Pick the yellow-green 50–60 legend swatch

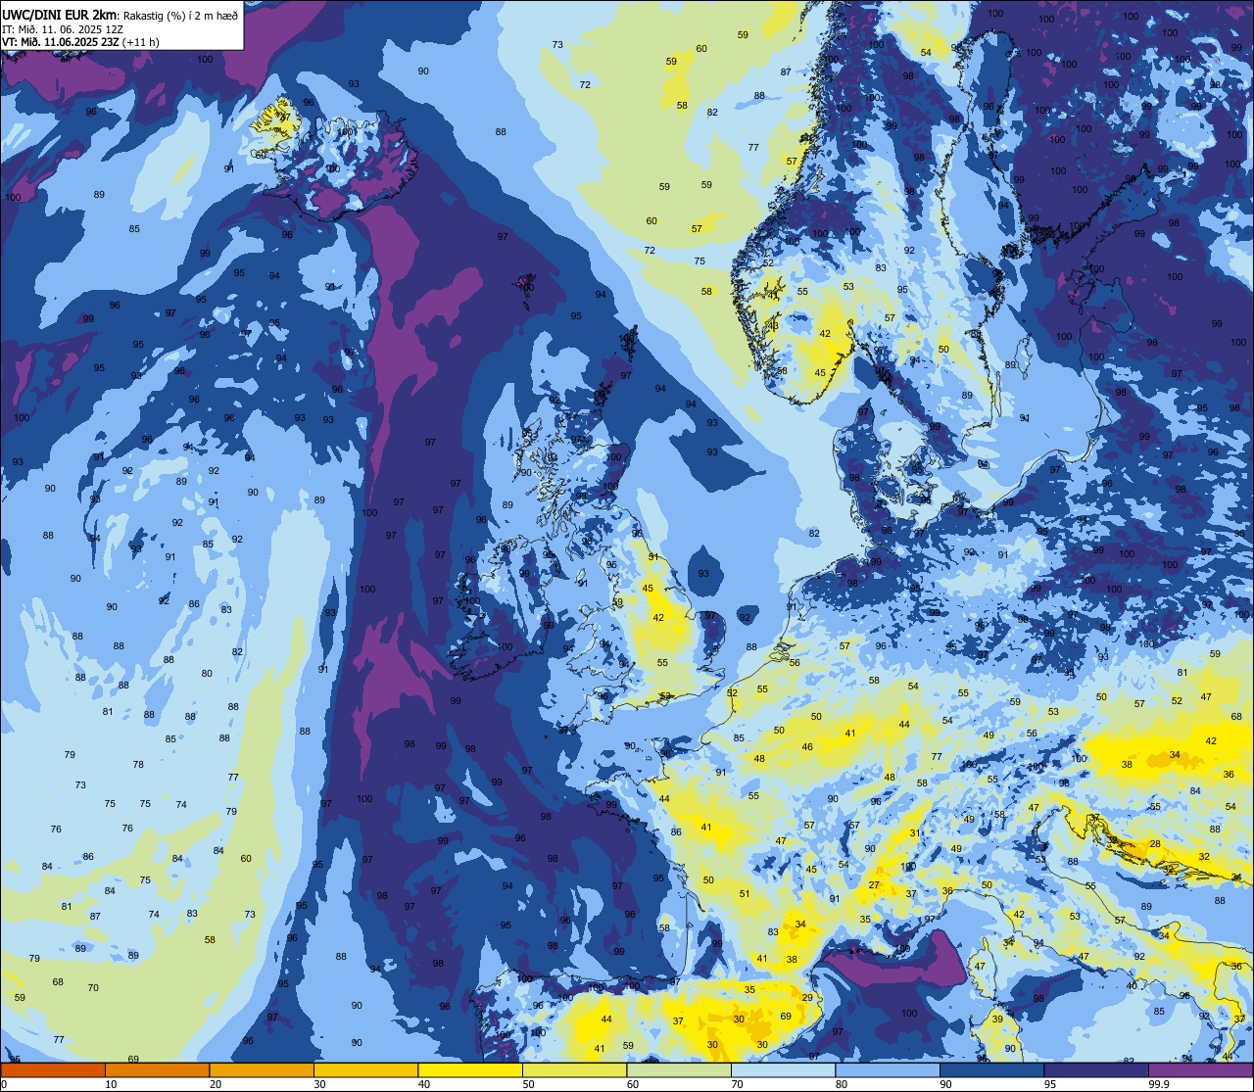click(x=574, y=1070)
